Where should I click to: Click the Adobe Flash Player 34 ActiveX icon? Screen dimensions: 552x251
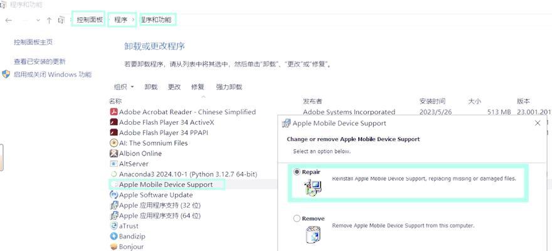(x=114, y=122)
